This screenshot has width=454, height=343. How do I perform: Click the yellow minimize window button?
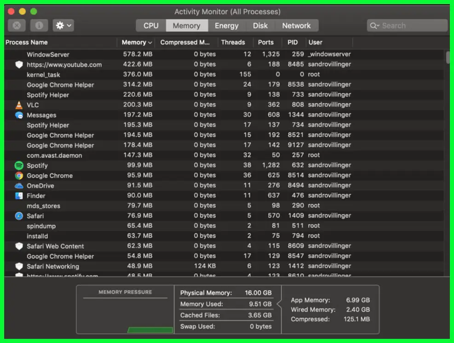22,11
